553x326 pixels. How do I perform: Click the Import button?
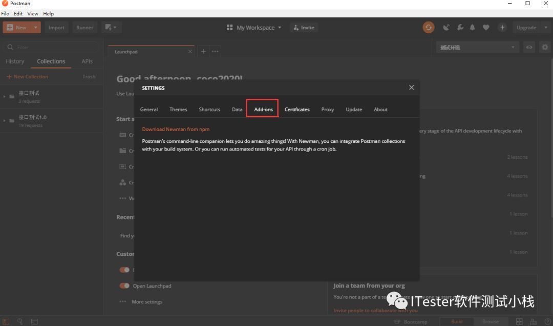(x=56, y=28)
